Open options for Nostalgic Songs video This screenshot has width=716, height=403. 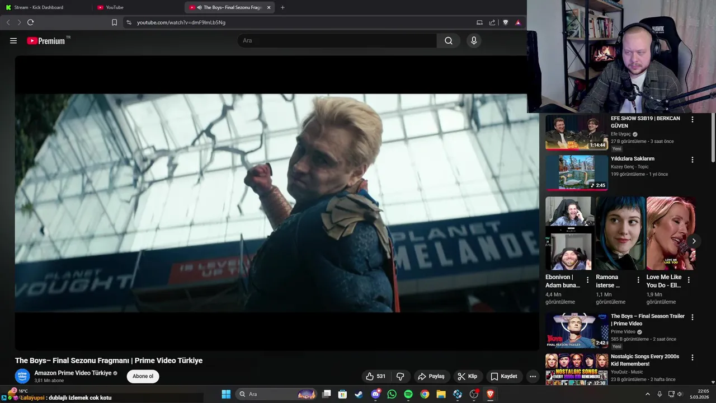(x=693, y=358)
